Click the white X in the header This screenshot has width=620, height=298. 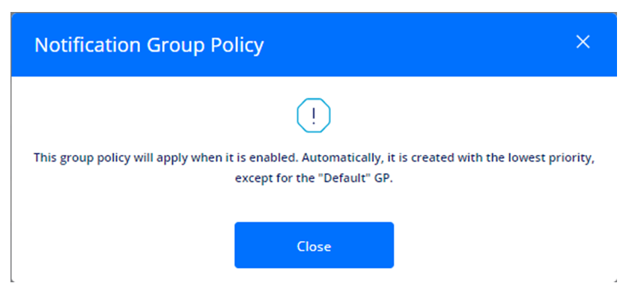point(583,42)
